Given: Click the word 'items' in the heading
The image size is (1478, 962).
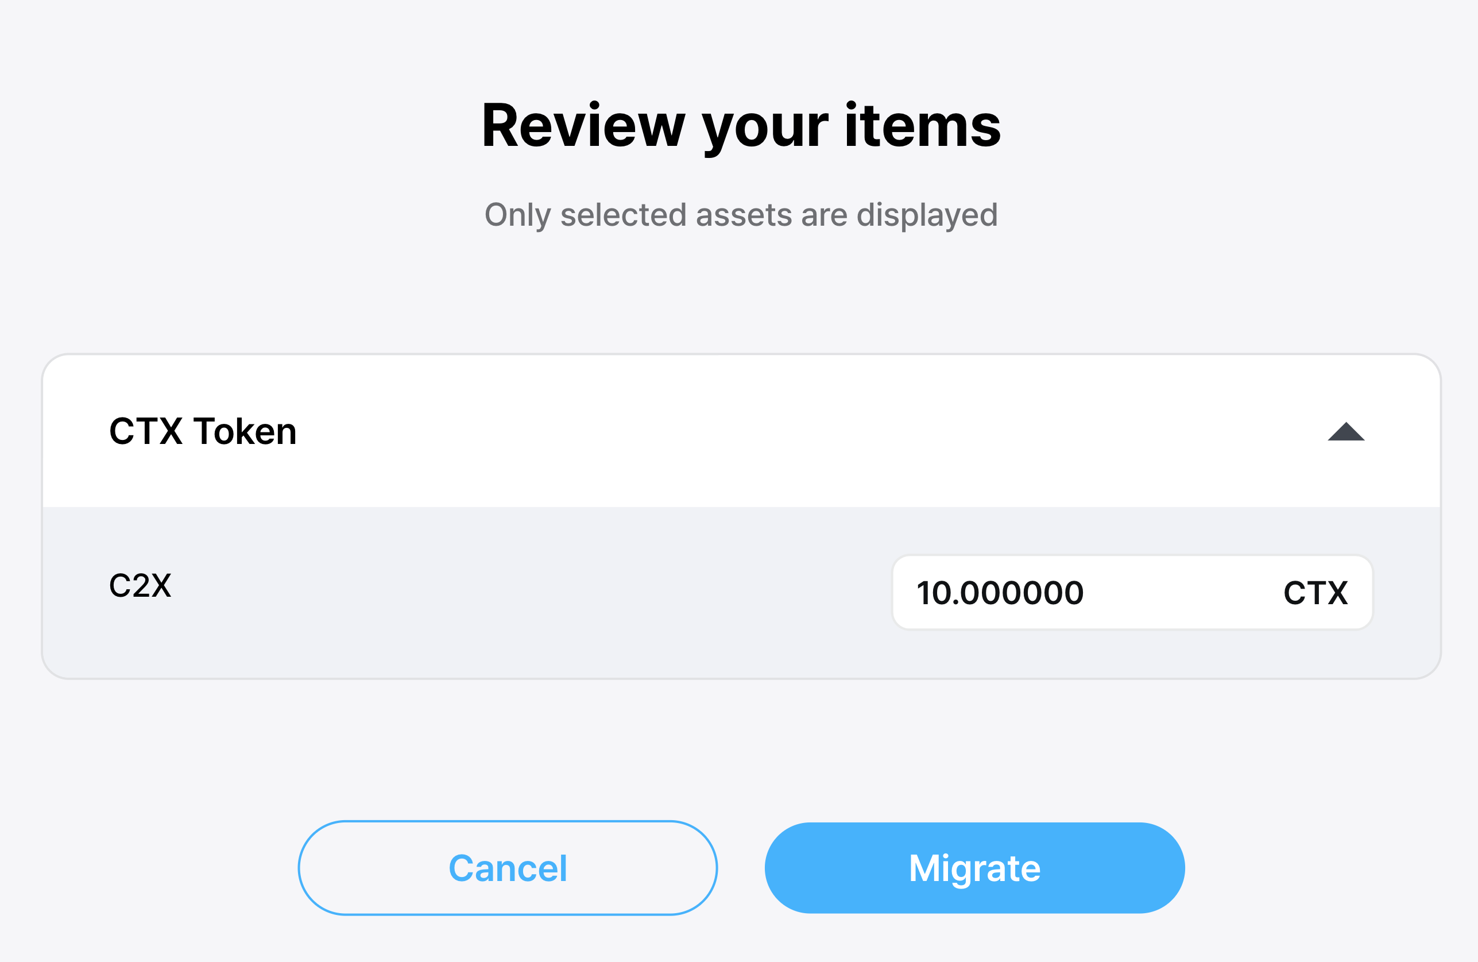Looking at the screenshot, I should click(x=922, y=125).
